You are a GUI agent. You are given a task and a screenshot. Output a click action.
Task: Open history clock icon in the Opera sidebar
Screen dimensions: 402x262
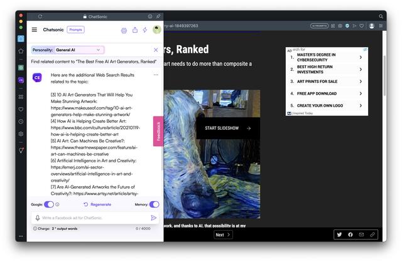tap(21, 122)
